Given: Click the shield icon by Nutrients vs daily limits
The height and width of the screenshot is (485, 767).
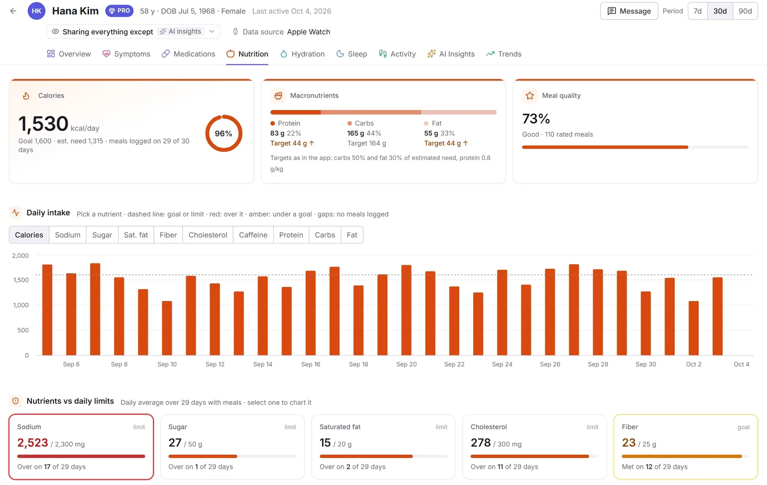Looking at the screenshot, I should coord(16,401).
